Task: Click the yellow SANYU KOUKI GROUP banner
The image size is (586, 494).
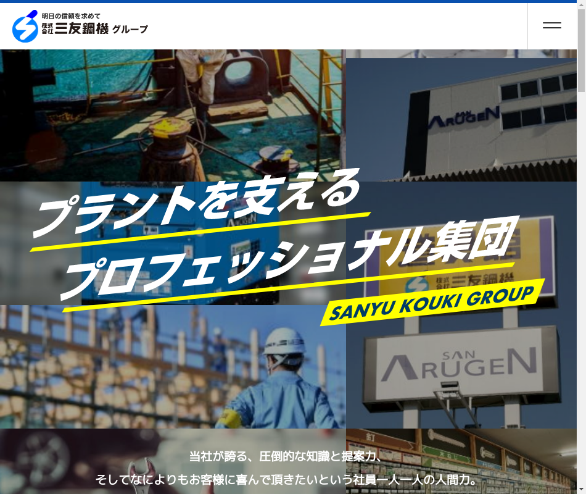Action: coord(432,303)
